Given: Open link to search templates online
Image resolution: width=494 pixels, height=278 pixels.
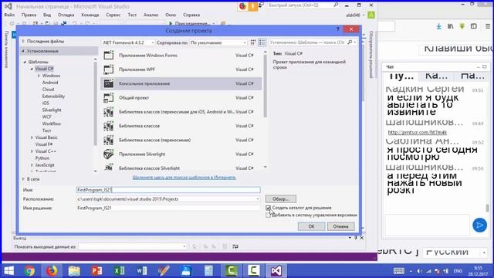Looking at the screenshot, I should [x=184, y=178].
